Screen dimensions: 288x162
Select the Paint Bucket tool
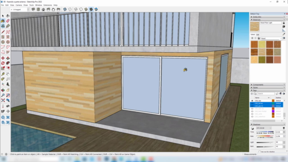pyautogui.click(x=3, y=21)
